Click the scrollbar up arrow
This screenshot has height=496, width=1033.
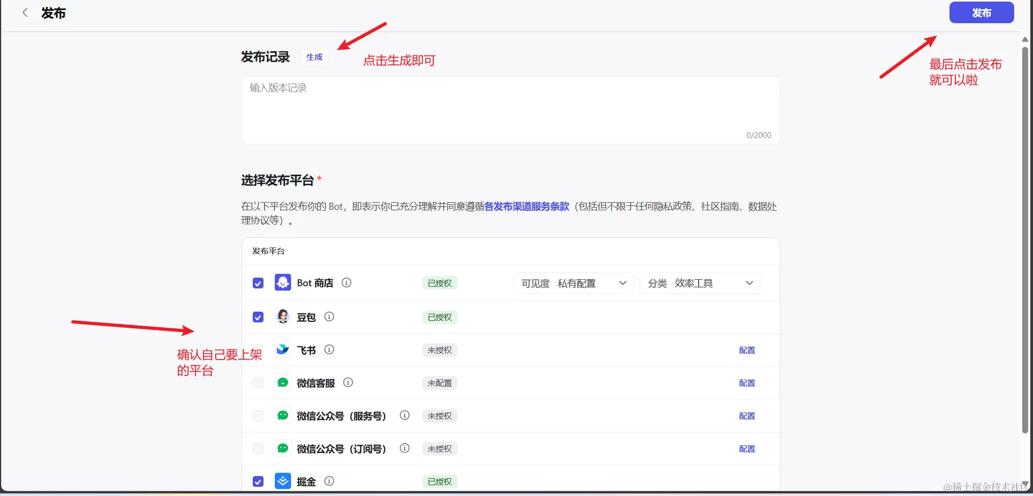pyautogui.click(x=1025, y=39)
